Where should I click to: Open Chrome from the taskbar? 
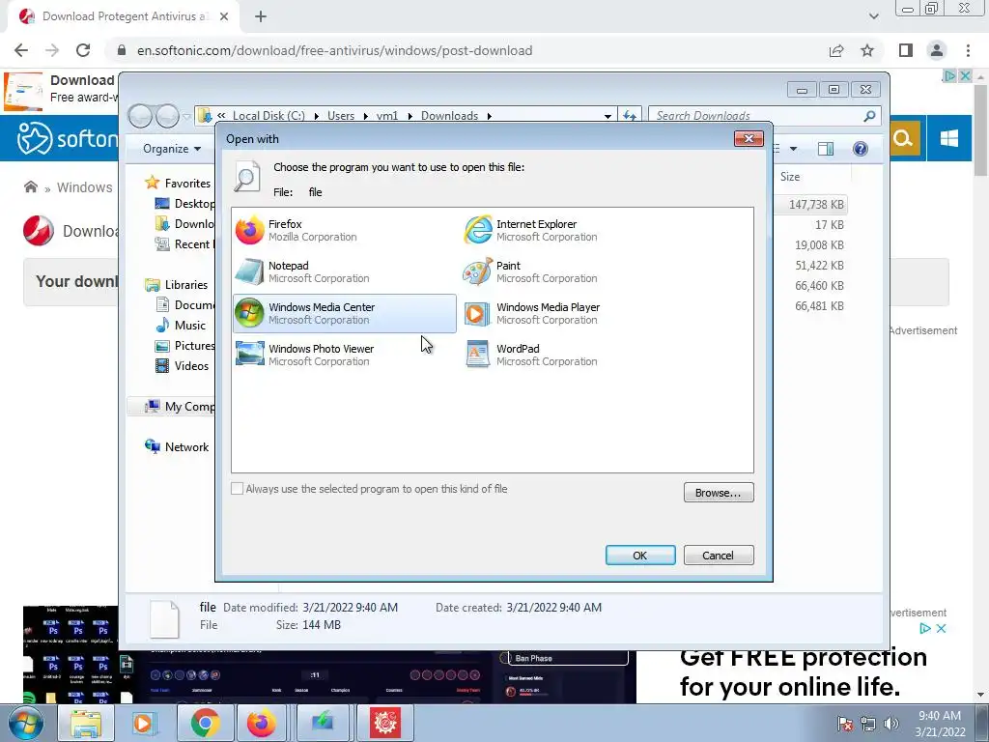pyautogui.click(x=205, y=723)
